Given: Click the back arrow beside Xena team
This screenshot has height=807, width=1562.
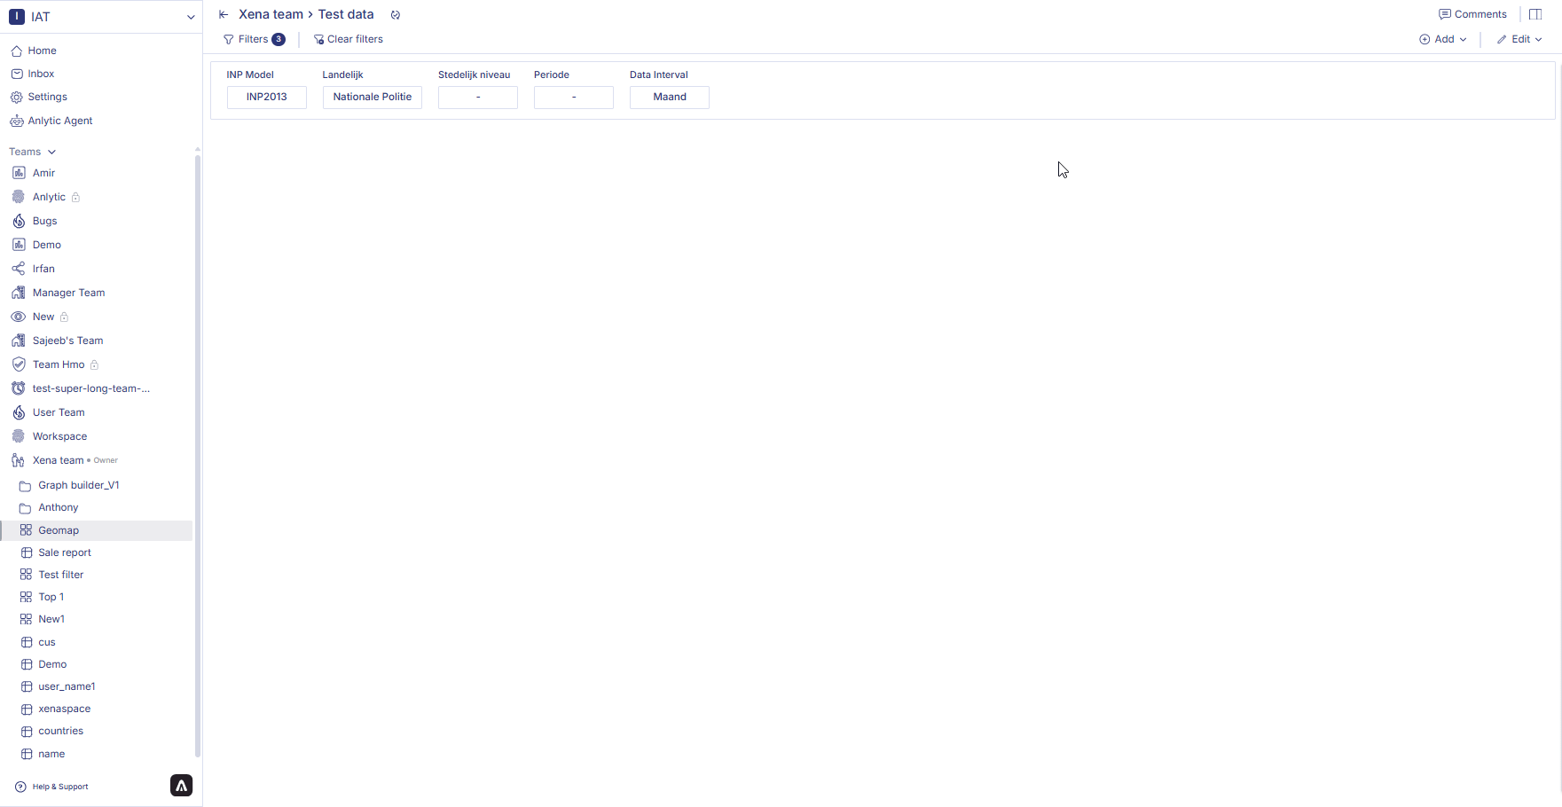Looking at the screenshot, I should tap(224, 15).
